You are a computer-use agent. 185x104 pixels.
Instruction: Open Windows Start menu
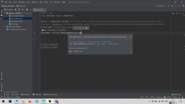pyautogui.click(x=3, y=101)
